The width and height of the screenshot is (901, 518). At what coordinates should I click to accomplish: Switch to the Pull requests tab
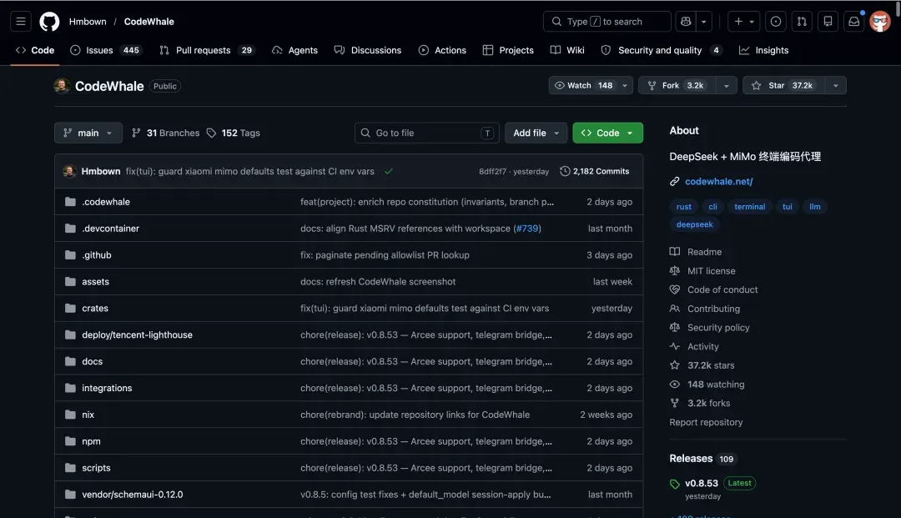coord(207,50)
